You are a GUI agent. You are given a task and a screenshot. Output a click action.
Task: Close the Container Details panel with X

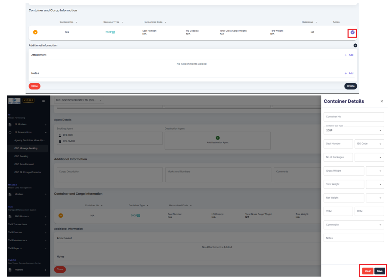point(382,101)
